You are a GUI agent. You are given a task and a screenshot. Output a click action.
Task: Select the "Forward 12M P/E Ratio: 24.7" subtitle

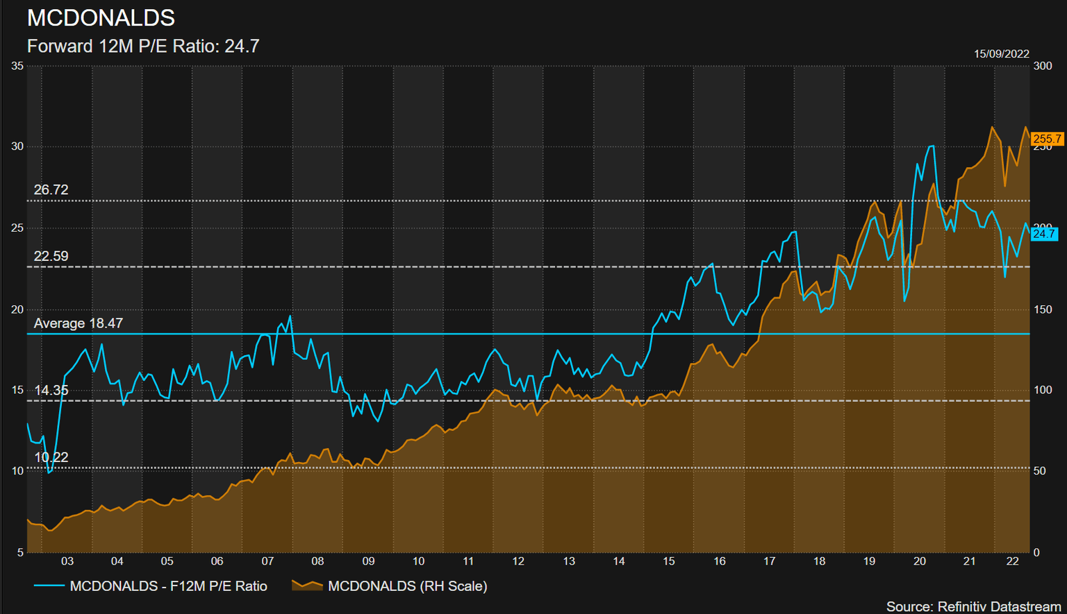coord(143,46)
